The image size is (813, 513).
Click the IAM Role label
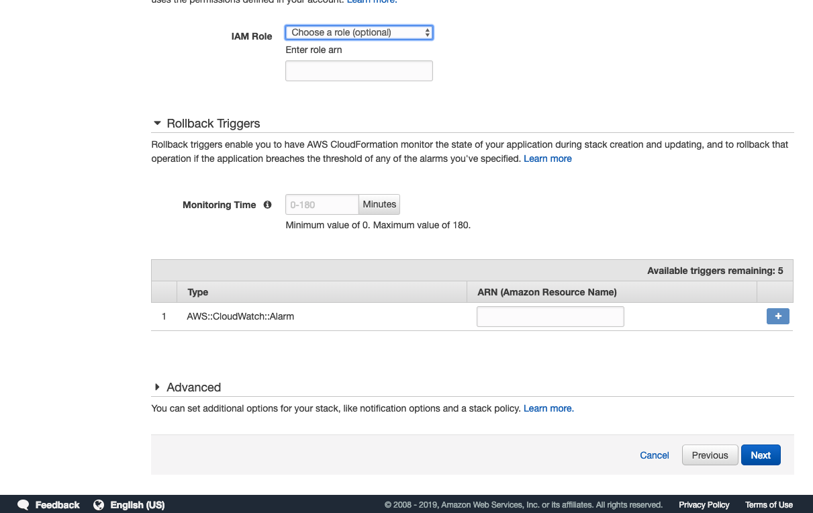point(252,36)
